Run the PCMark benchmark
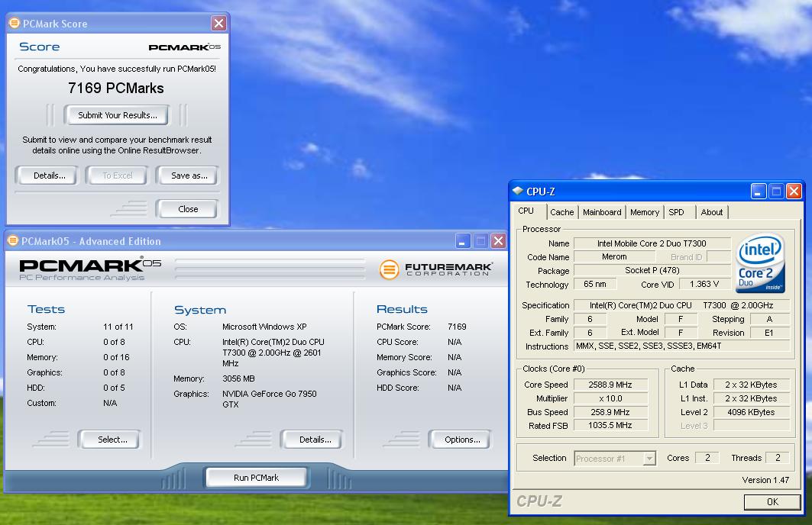This screenshot has width=812, height=525. pos(257,478)
